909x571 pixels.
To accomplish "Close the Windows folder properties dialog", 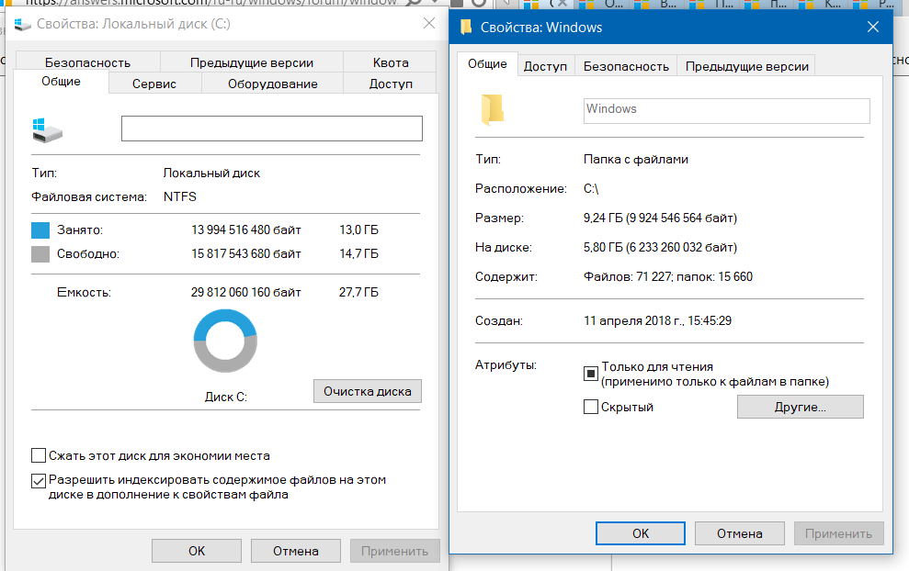I will (873, 27).
